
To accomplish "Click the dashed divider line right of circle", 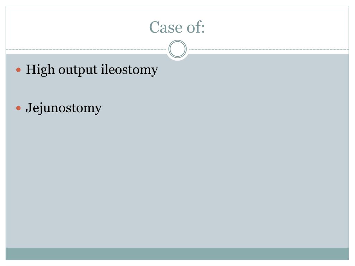I will coord(269,49).
